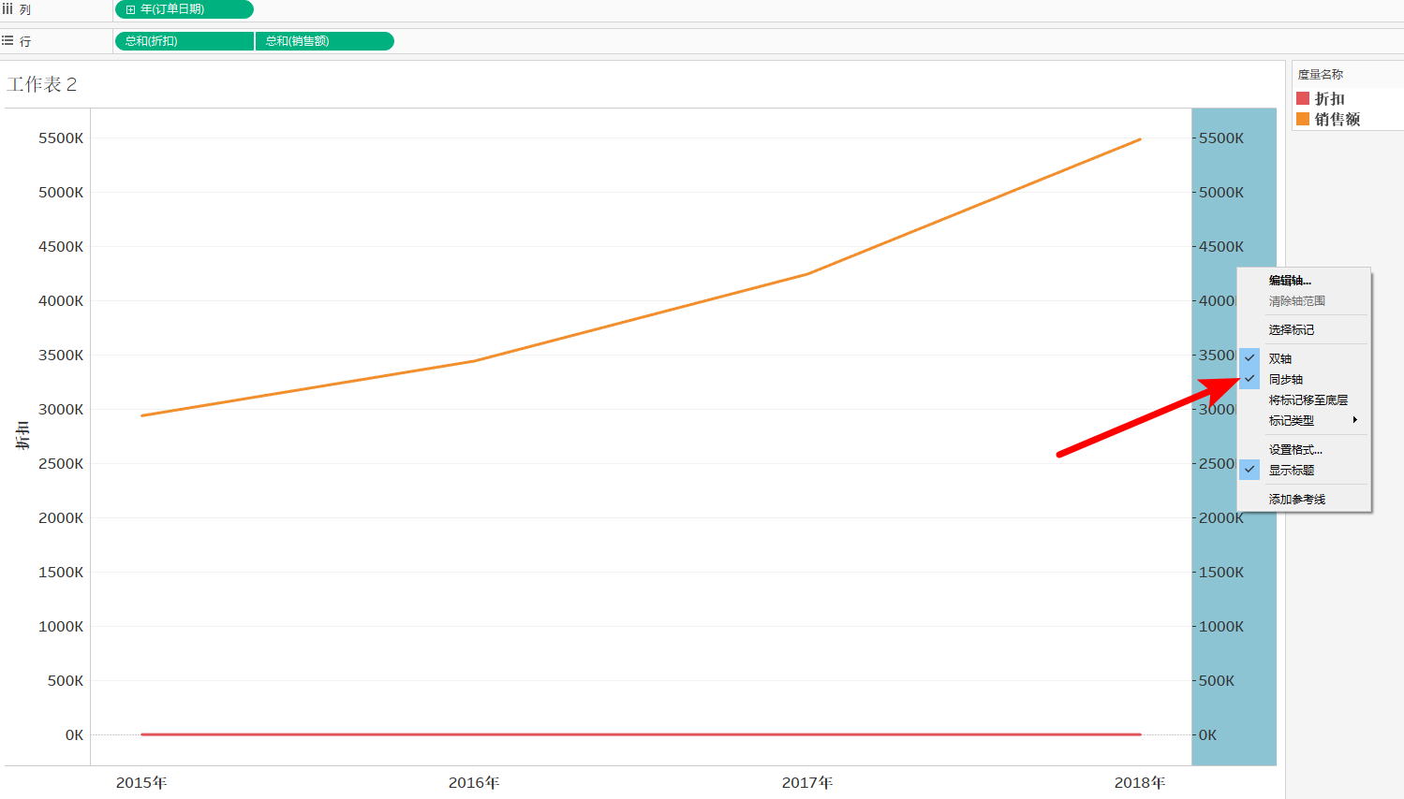Click the 0K label on left axis

(x=74, y=735)
